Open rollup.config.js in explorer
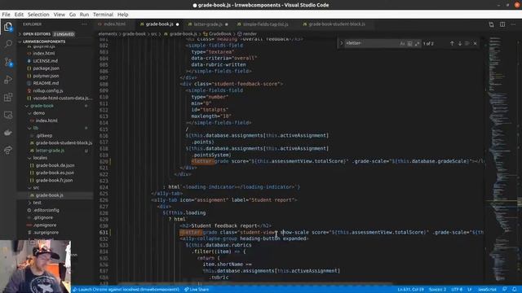This screenshot has height=293, width=522. 48,90
